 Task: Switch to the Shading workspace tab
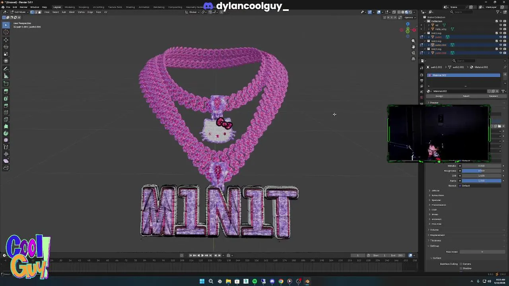pyautogui.click(x=130, y=7)
